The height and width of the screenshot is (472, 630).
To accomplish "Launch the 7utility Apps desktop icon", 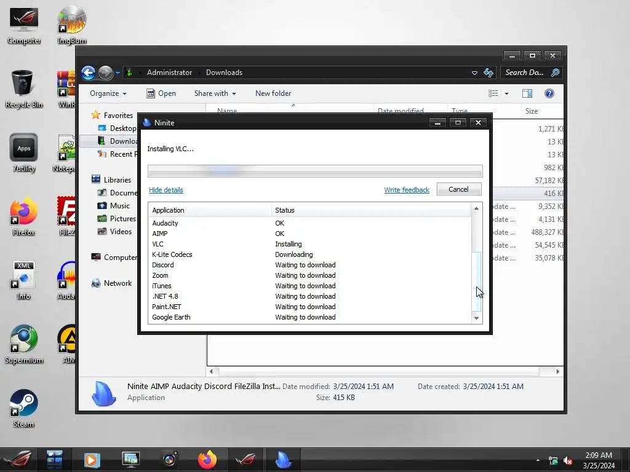I will pyautogui.click(x=24, y=153).
